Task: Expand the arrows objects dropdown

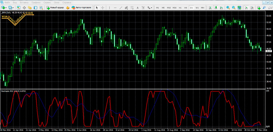Action: click(151, 8)
